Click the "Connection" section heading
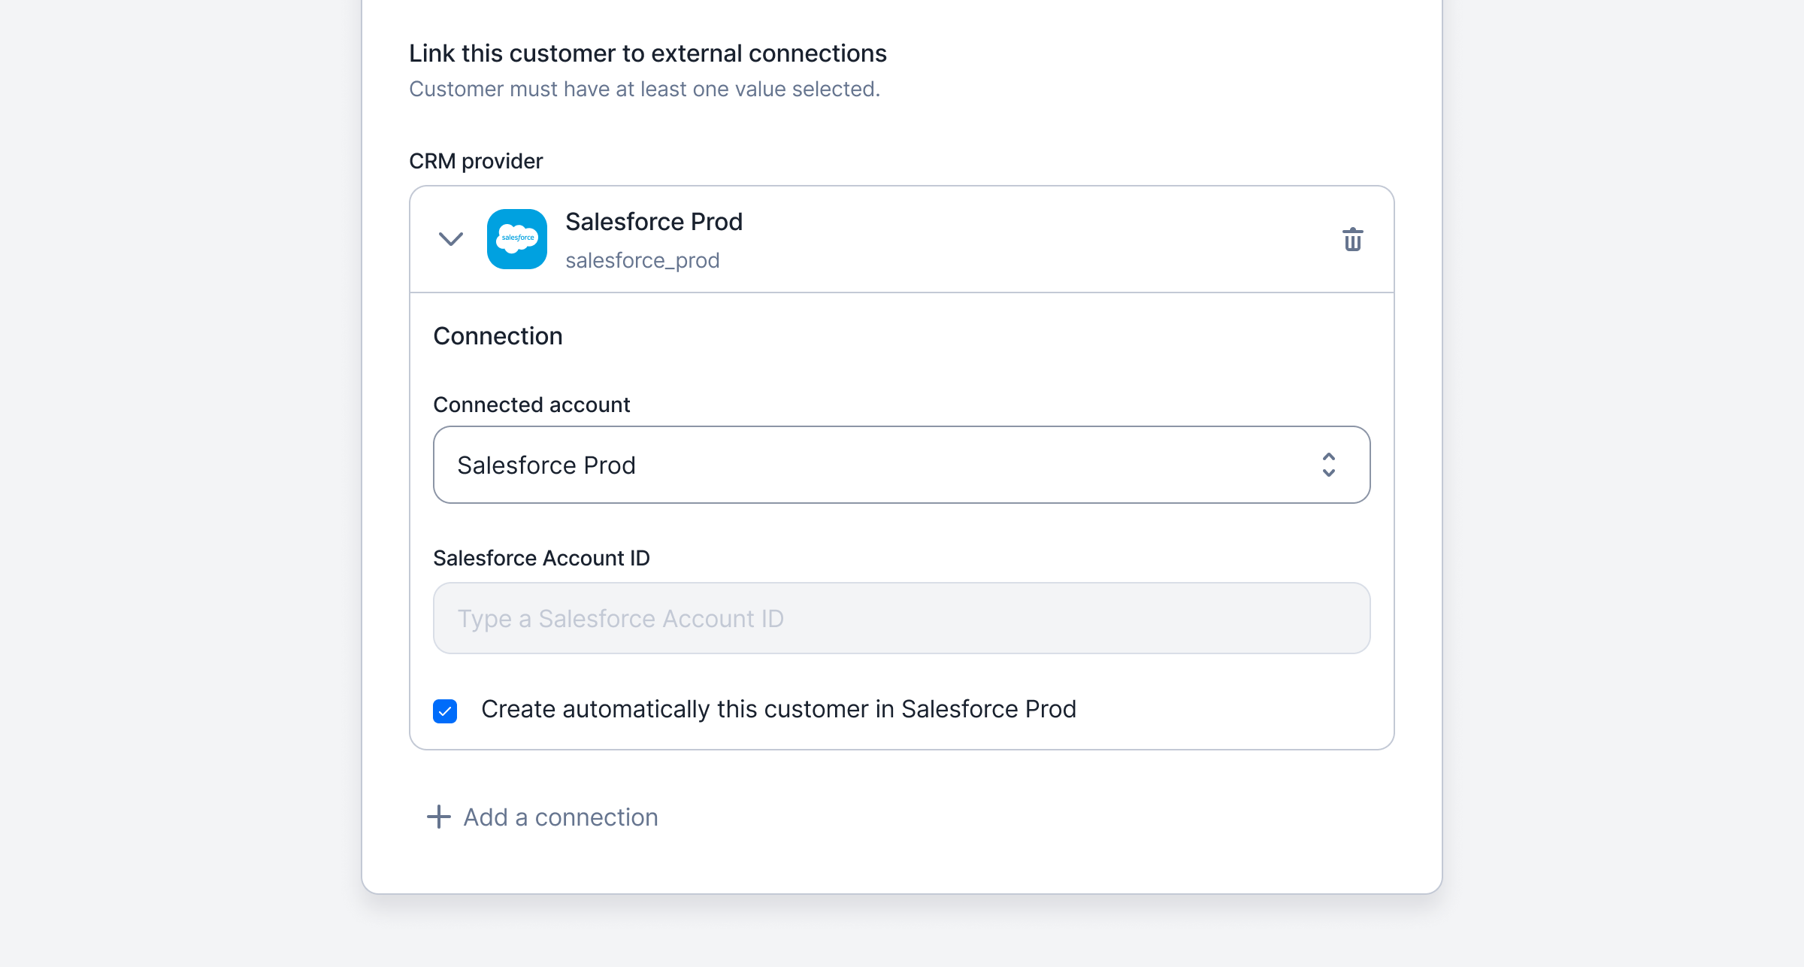This screenshot has width=1804, height=967. [498, 336]
